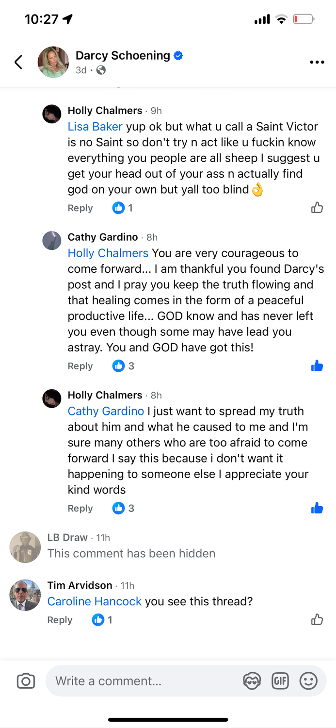Show reactions on Tim Arvidson's comment
Viewport: 336px width, 728px height.
(103, 620)
